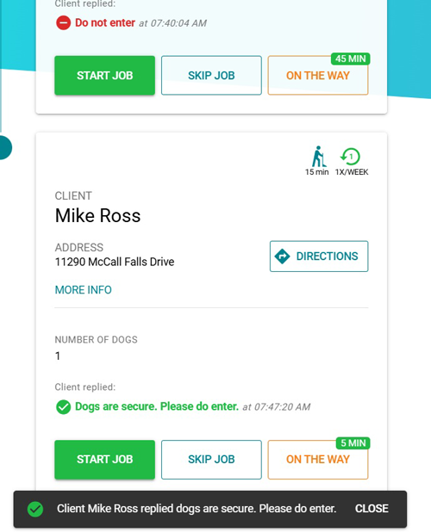Click the walking person 15 min icon
The image size is (431, 532).
pos(319,157)
